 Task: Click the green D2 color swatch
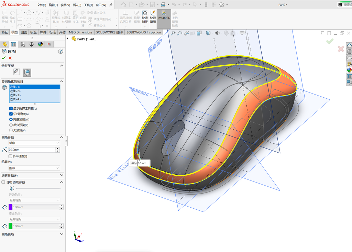pyautogui.click(x=10, y=226)
